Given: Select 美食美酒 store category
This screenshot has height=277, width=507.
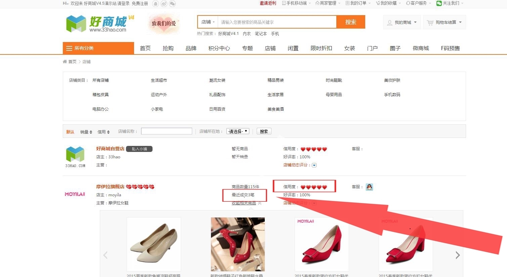Looking at the screenshot, I should pos(276,109).
